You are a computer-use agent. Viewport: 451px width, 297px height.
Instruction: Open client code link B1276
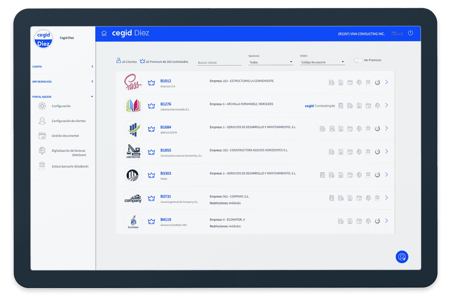[x=166, y=104]
